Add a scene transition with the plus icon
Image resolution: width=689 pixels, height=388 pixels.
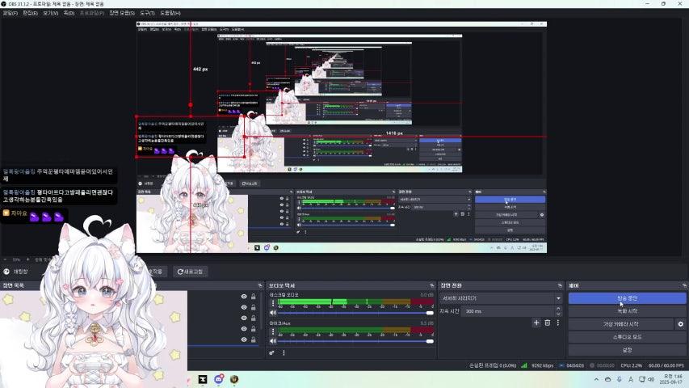[536, 323]
